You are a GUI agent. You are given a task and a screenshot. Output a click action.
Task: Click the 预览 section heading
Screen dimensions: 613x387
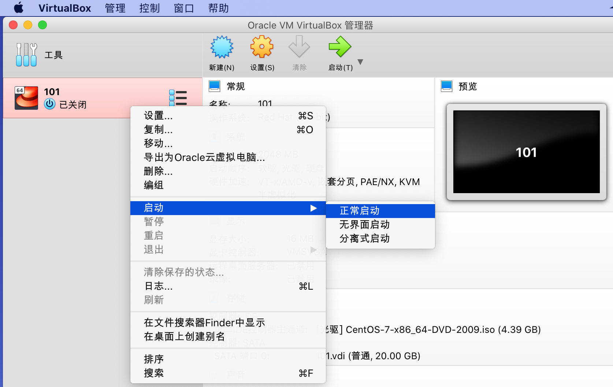(468, 87)
